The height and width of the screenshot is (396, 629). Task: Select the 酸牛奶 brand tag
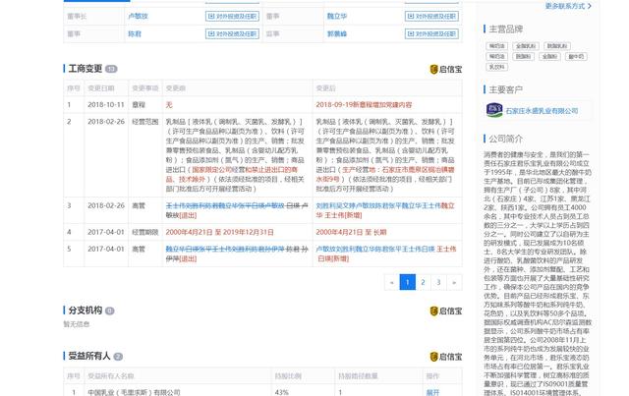pos(576,57)
